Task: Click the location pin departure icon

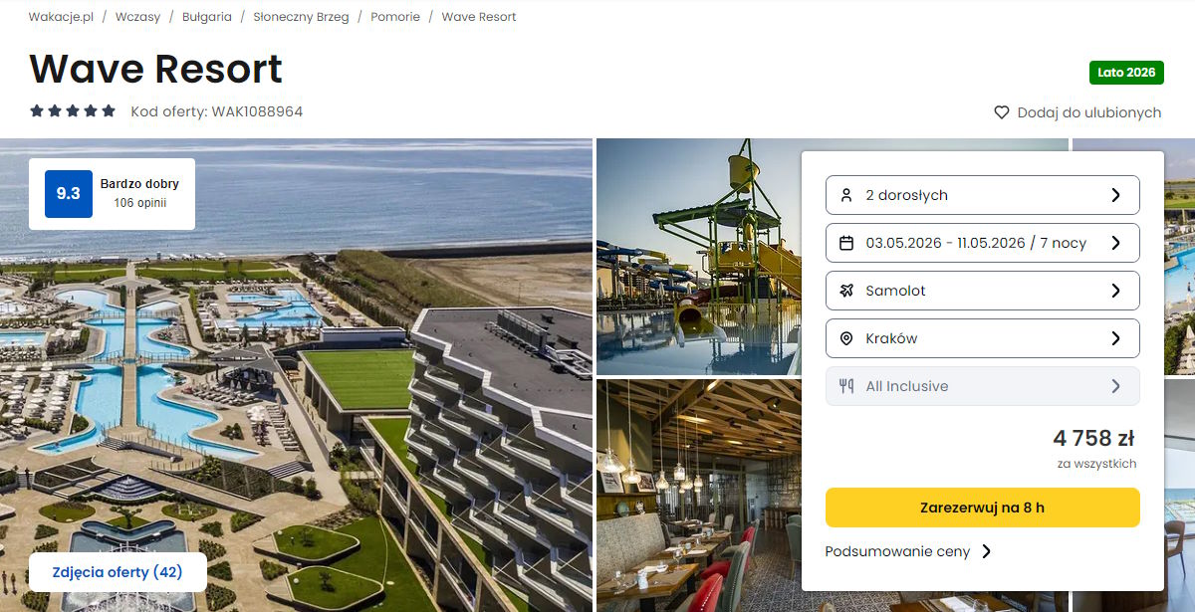Action: coord(846,338)
